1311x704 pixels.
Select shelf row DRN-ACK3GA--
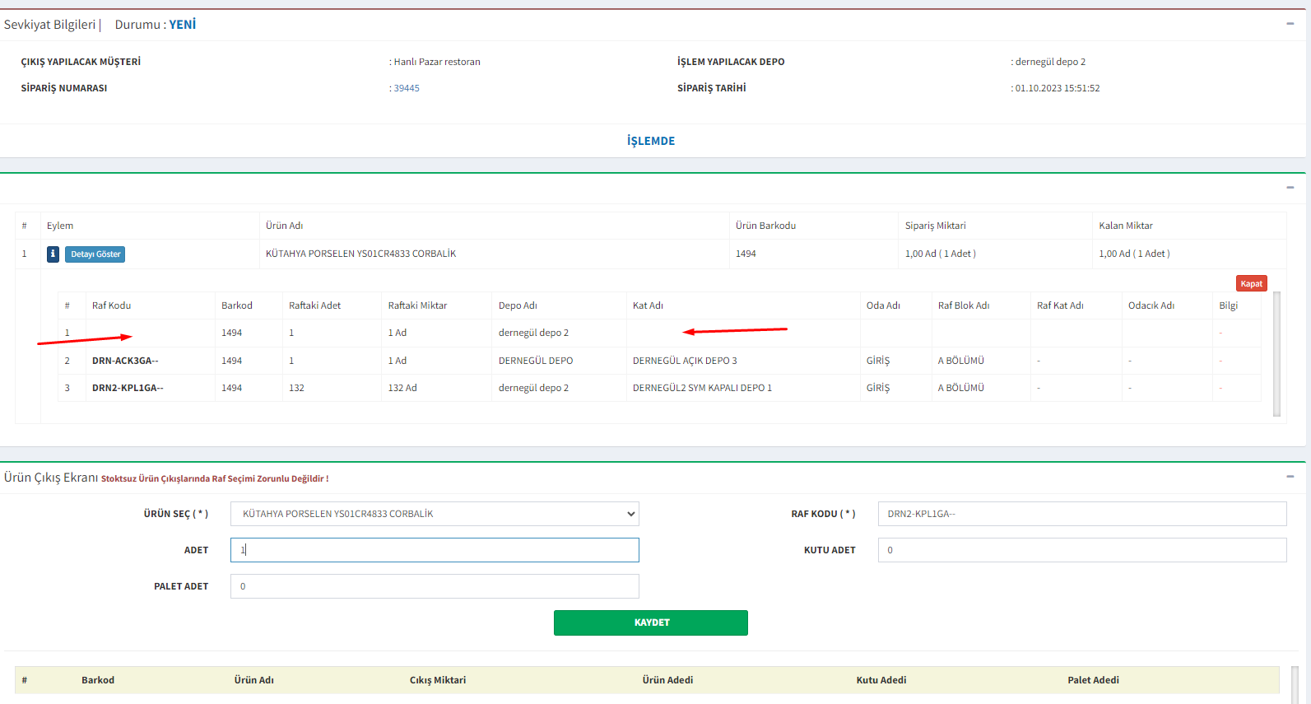pyautogui.click(x=125, y=361)
